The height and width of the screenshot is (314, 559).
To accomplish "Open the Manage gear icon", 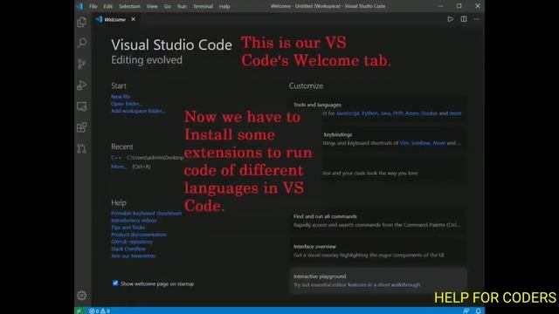I will click(x=81, y=295).
